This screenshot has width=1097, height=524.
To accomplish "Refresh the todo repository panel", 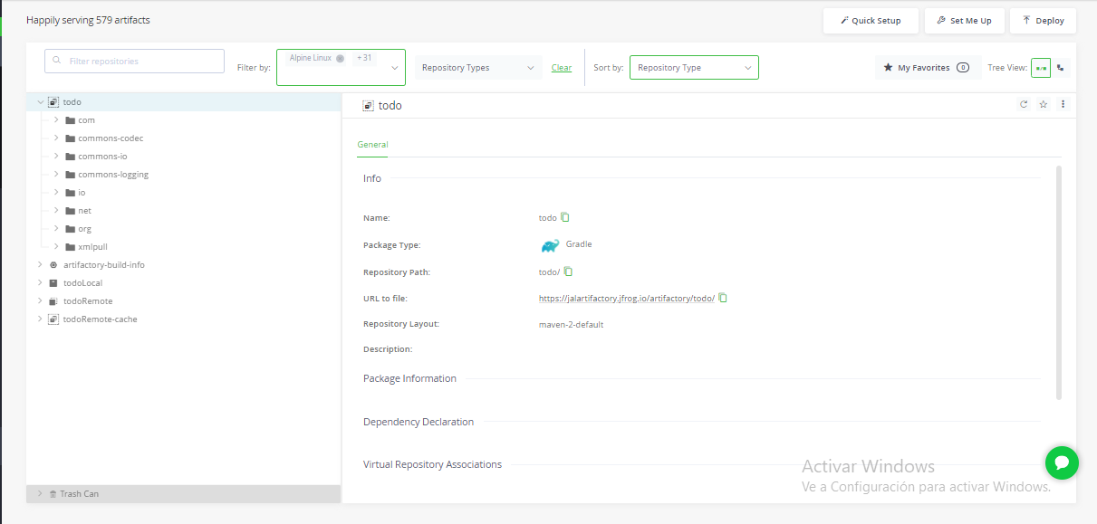I will [1024, 105].
